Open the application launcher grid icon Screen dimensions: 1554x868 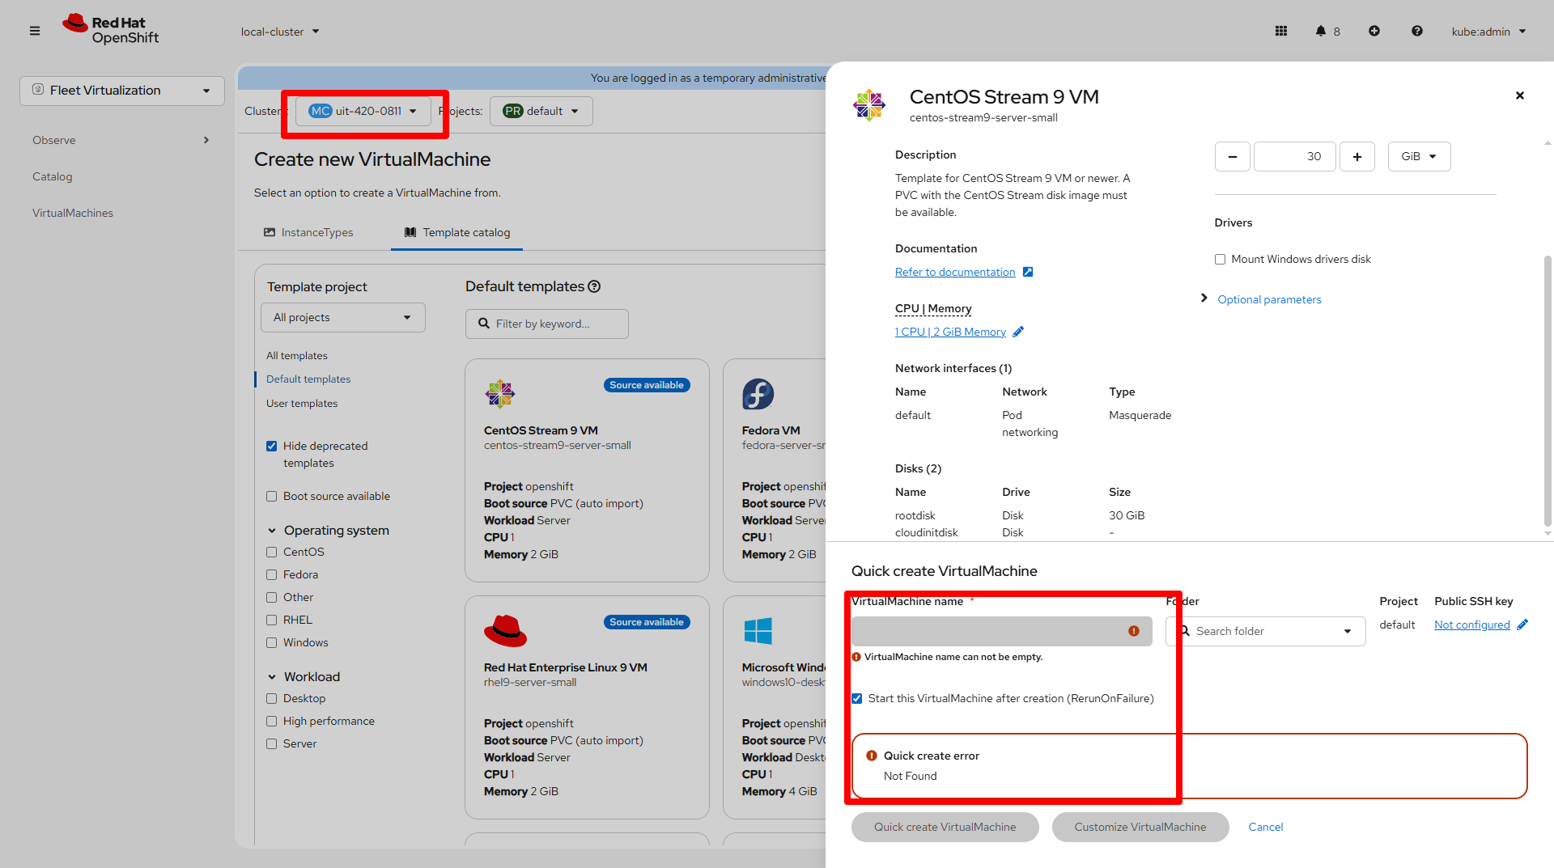coord(1281,31)
